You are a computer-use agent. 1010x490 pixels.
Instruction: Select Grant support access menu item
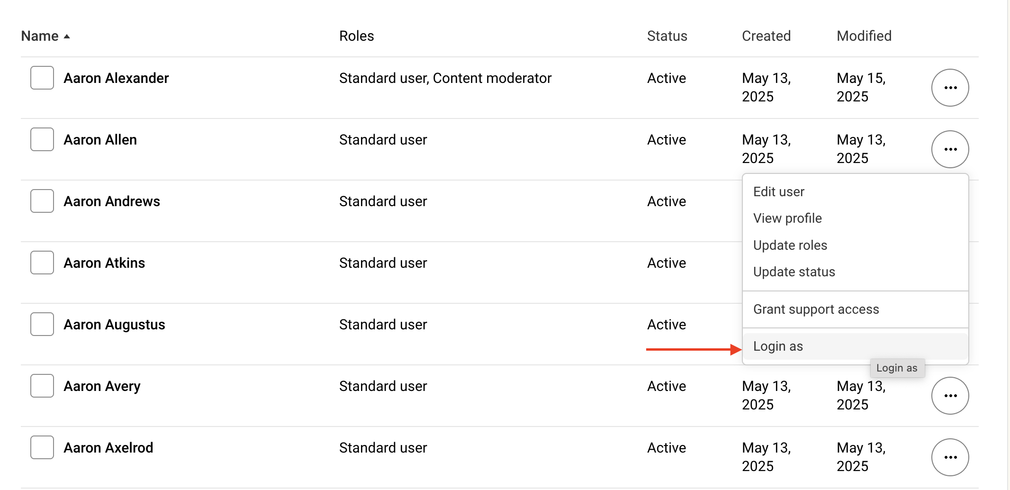point(816,309)
